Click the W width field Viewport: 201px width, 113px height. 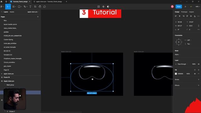(x=180, y=26)
